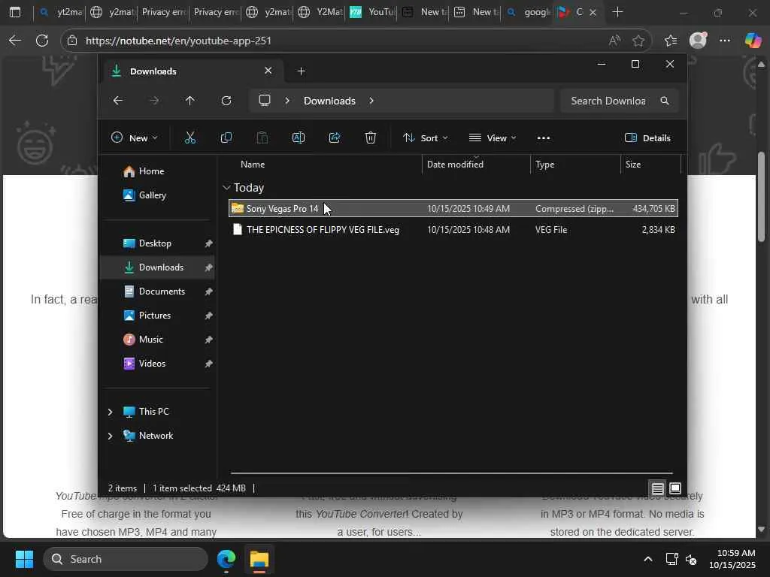Image resolution: width=770 pixels, height=577 pixels.
Task: Click the PC monitor icon in address bar
Action: (x=265, y=101)
